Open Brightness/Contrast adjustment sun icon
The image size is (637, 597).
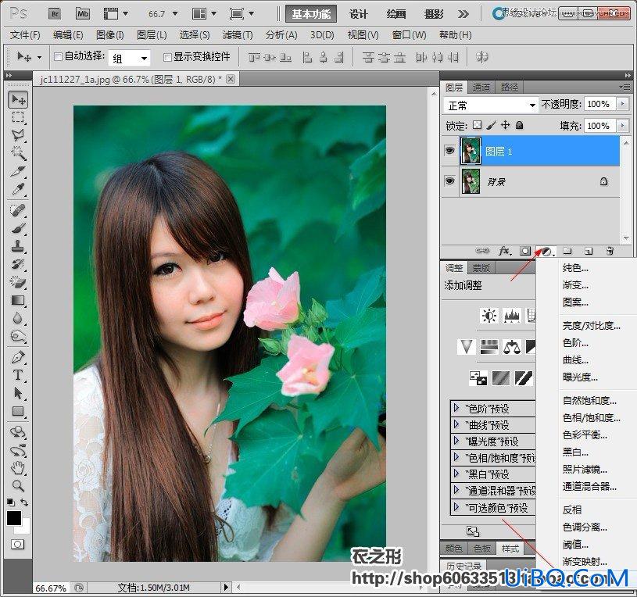click(x=489, y=316)
